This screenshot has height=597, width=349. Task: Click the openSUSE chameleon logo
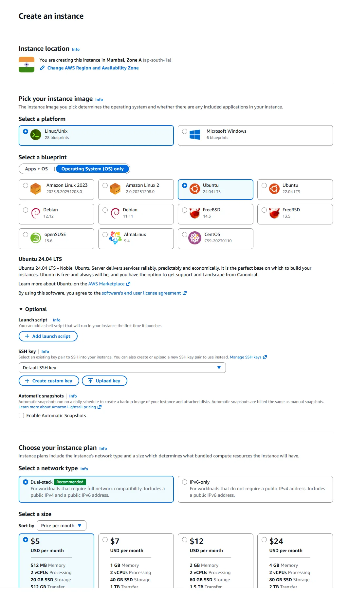point(36,238)
